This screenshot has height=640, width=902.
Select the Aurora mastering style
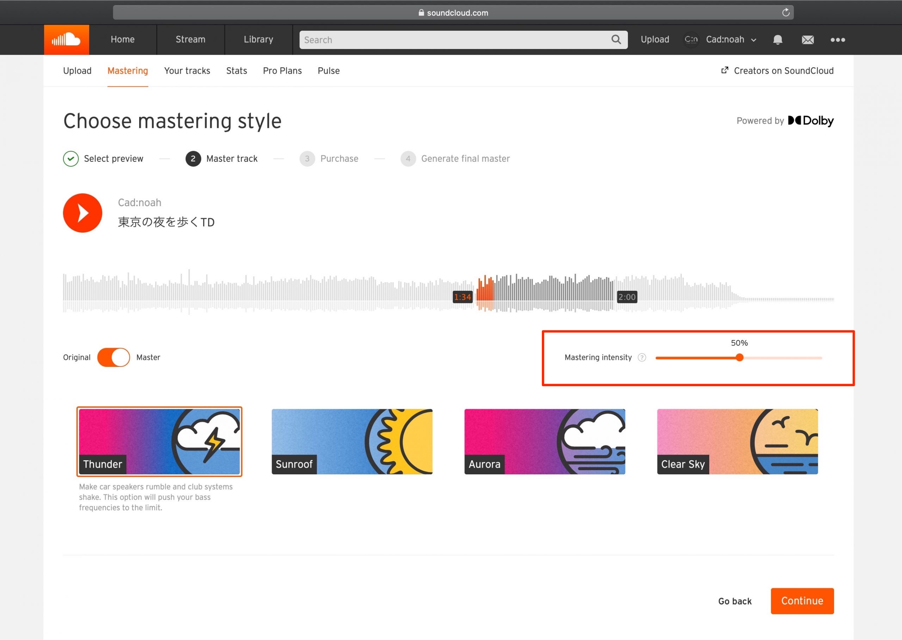(x=545, y=441)
